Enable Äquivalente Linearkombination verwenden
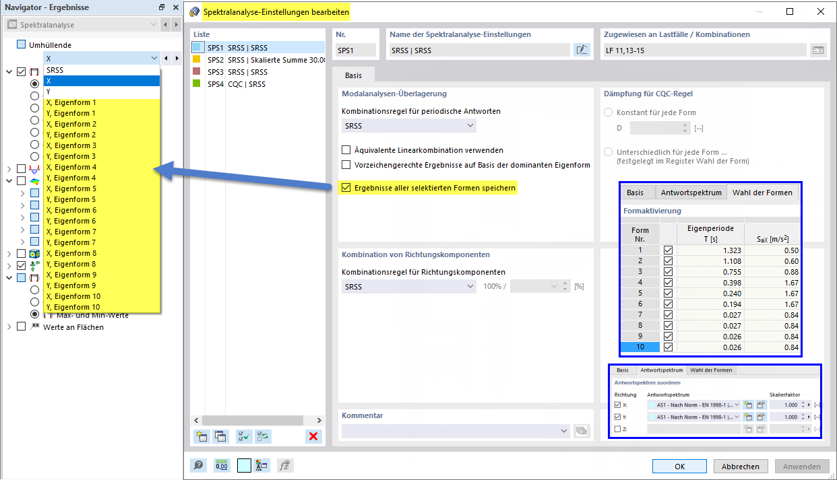Viewport: 837px width, 480px height. (x=346, y=150)
